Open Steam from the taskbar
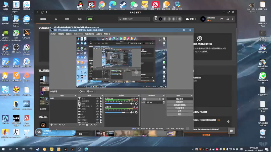The image size is (271, 152). tap(38, 149)
